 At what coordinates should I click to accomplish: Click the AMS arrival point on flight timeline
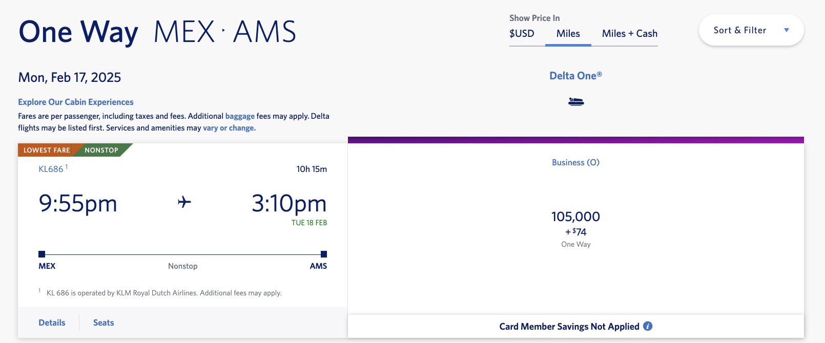point(323,253)
